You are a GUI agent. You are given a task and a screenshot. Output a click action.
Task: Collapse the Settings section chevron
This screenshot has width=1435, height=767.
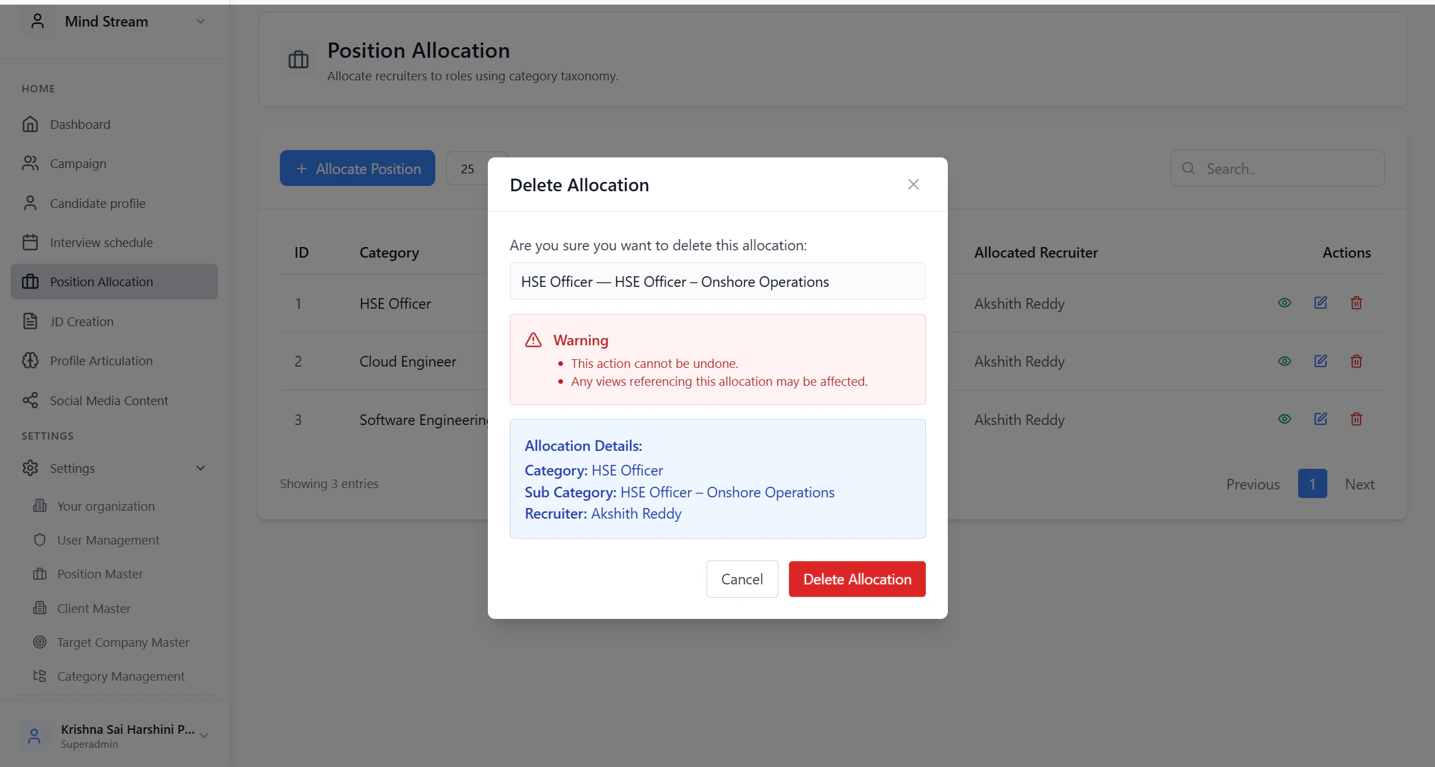click(200, 468)
